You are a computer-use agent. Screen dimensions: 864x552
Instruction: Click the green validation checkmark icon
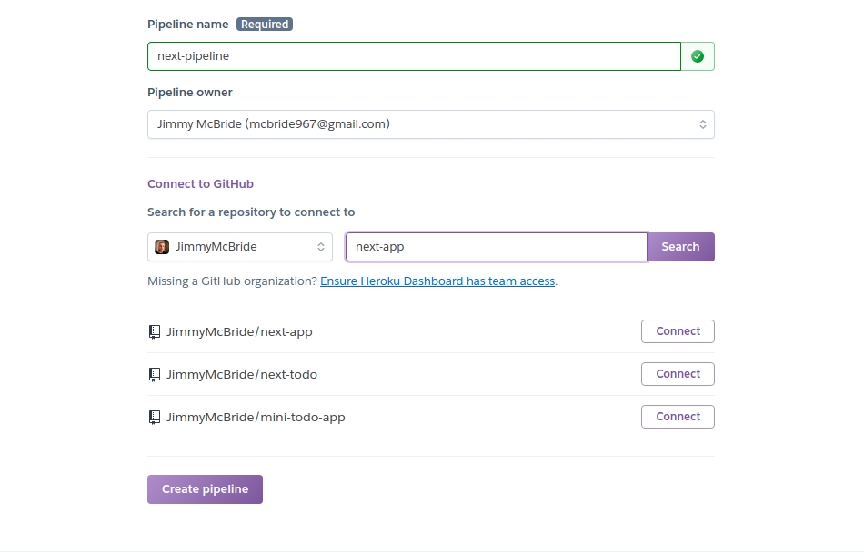pos(698,56)
